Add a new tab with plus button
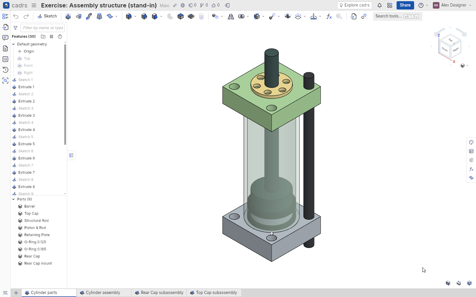 pos(16,293)
